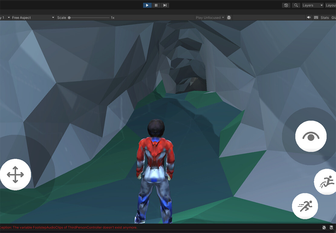Adjust the Scale slider in the Game view
The height and width of the screenshot is (233, 336).
[69, 18]
